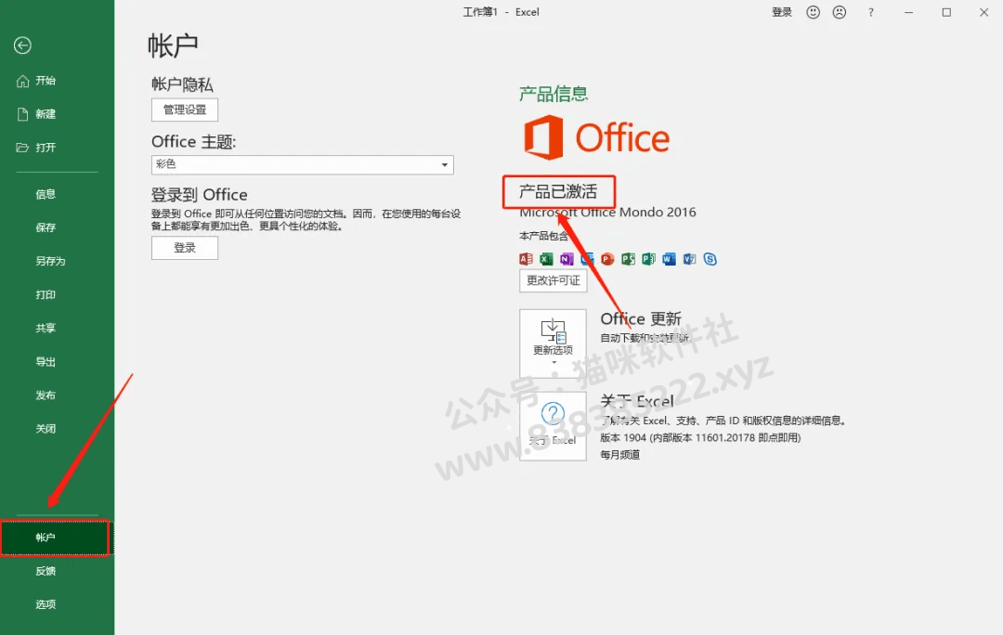Click the OneNote product icon

click(567, 259)
